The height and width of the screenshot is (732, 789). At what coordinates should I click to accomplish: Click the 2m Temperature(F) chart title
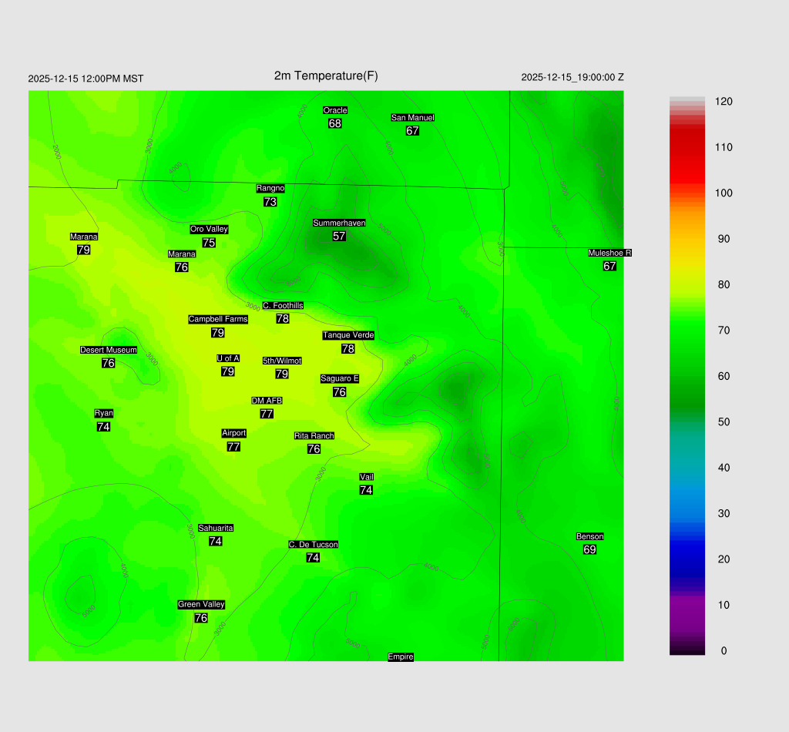pos(326,76)
